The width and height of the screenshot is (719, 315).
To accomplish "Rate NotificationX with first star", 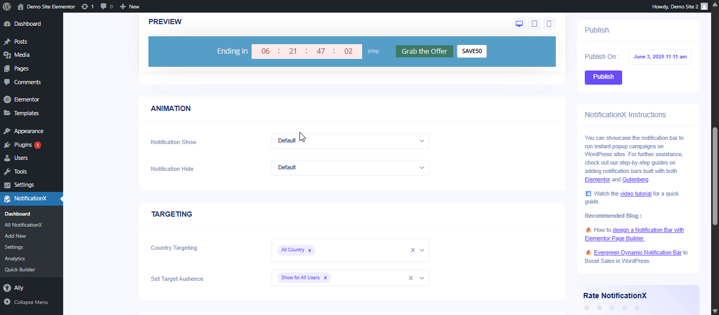I will (587, 308).
